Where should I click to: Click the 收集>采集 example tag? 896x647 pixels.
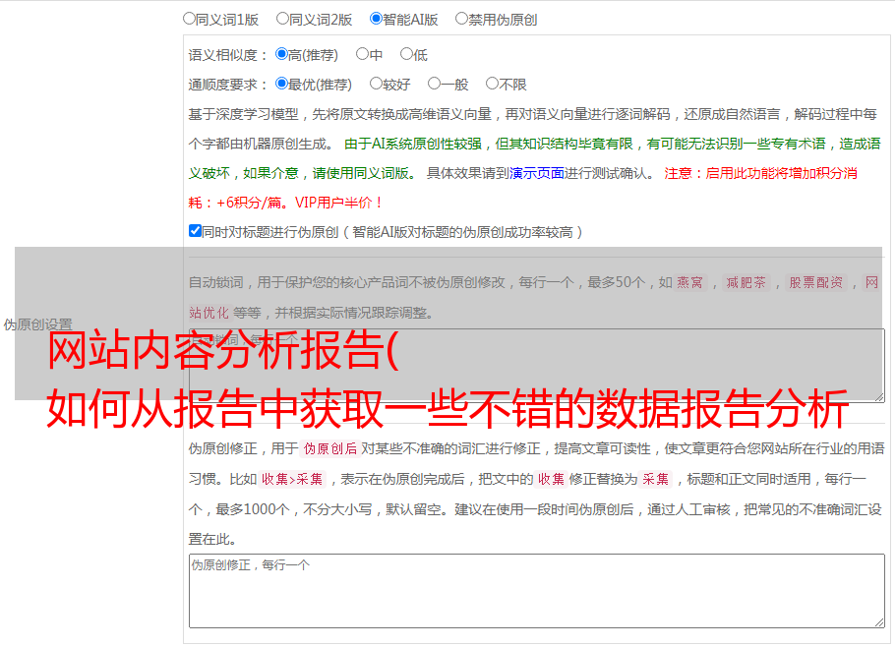[x=292, y=479]
